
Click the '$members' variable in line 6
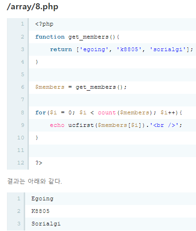[x=50, y=87]
